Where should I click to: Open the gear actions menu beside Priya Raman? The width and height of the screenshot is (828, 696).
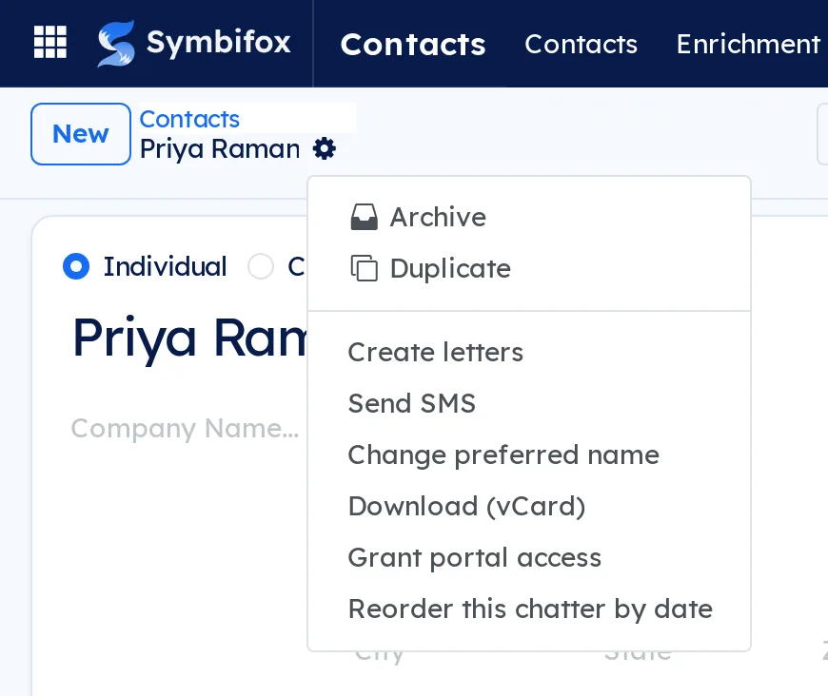(x=325, y=149)
